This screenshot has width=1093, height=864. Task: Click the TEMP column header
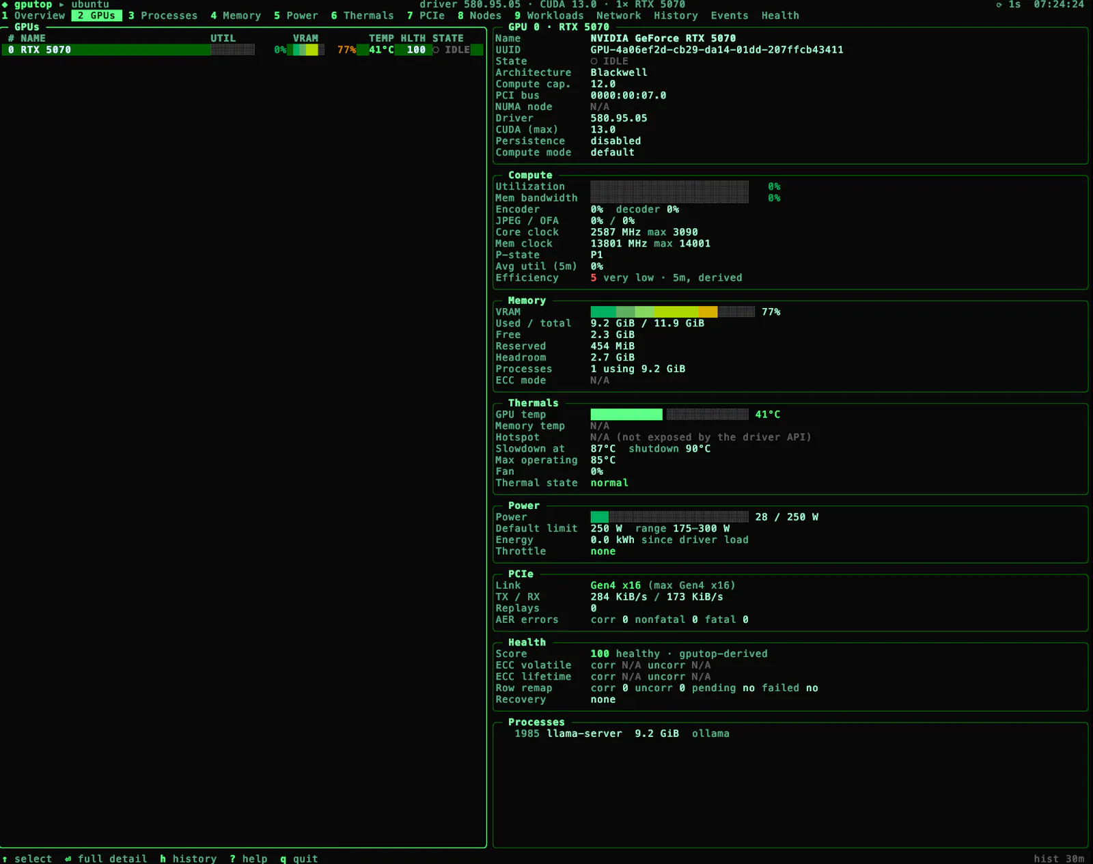point(381,38)
